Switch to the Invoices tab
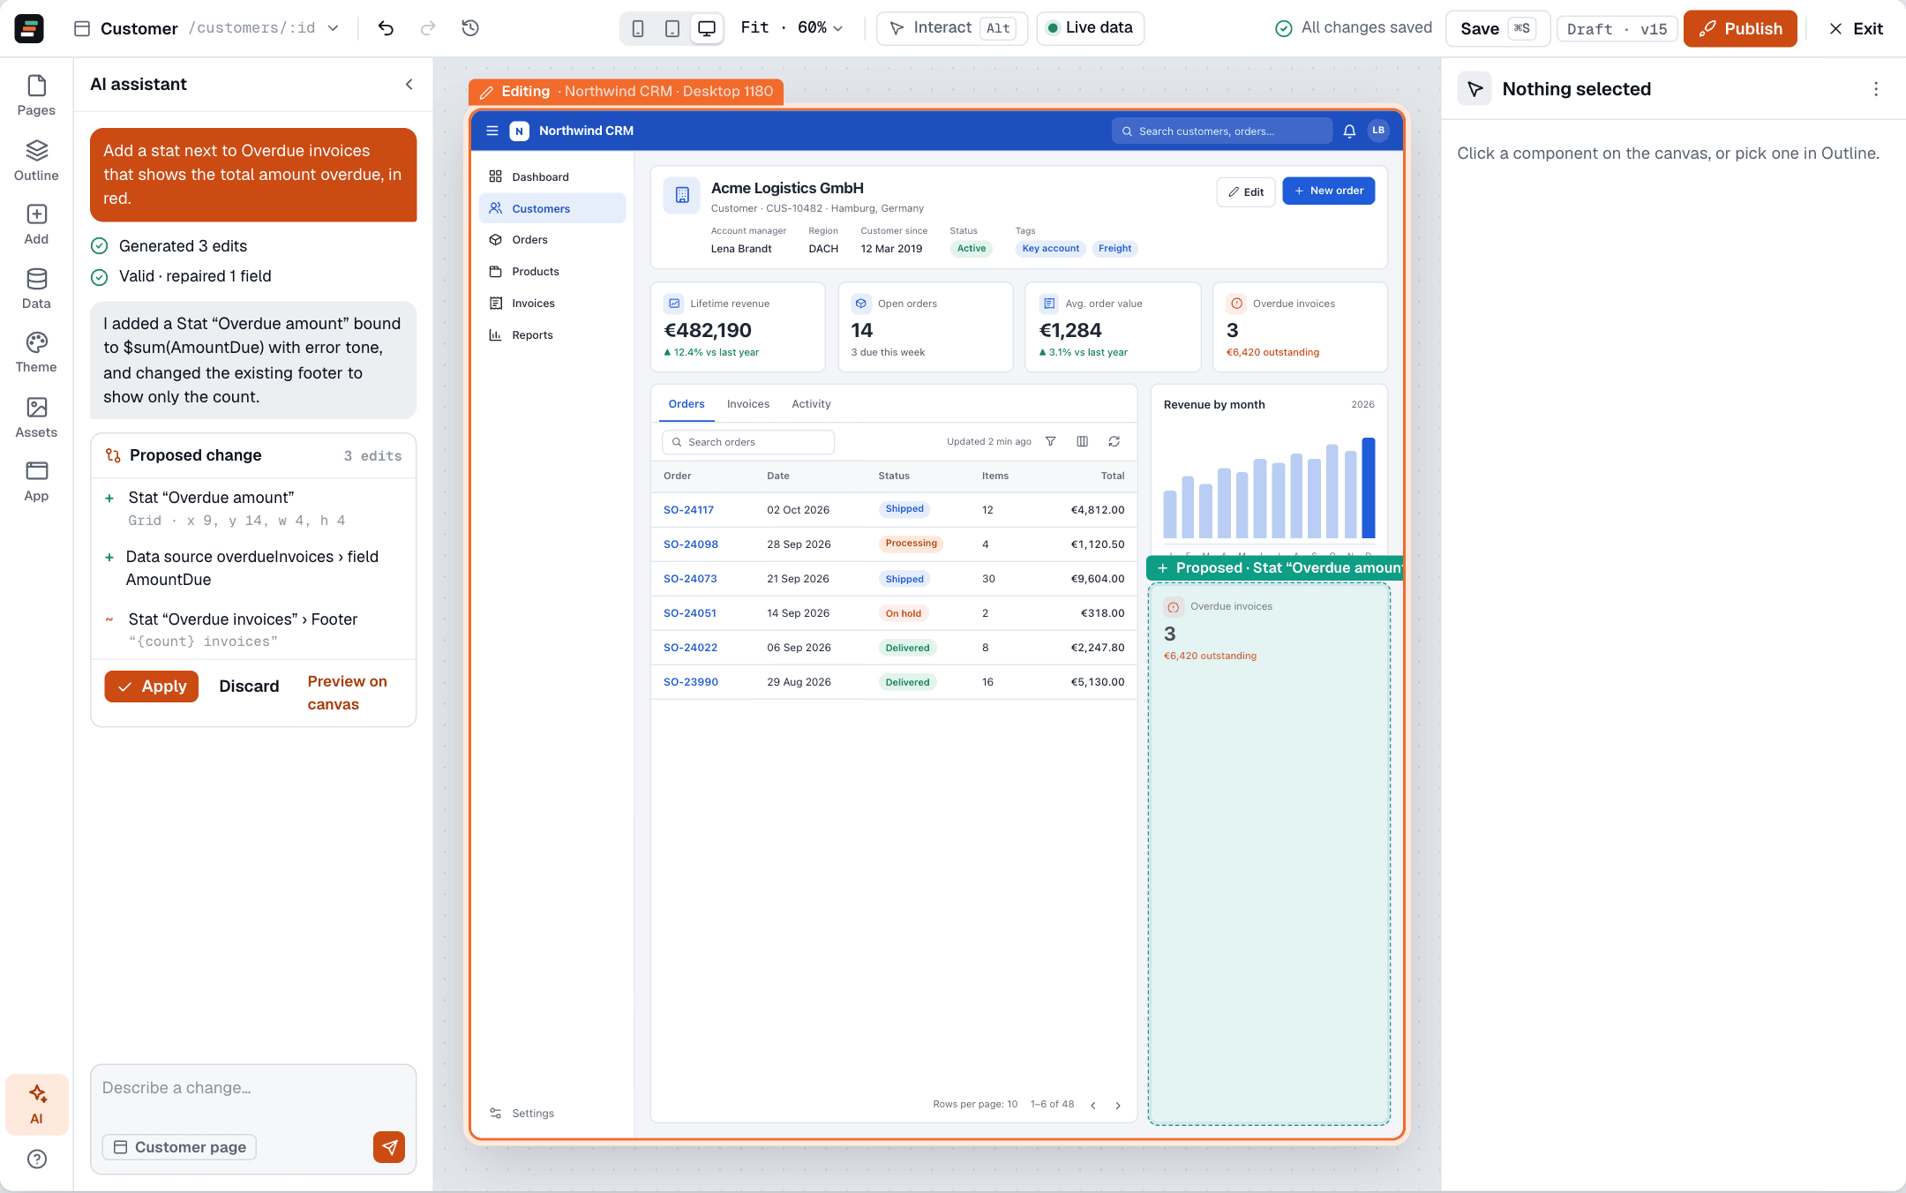1906x1193 pixels. coord(747,404)
